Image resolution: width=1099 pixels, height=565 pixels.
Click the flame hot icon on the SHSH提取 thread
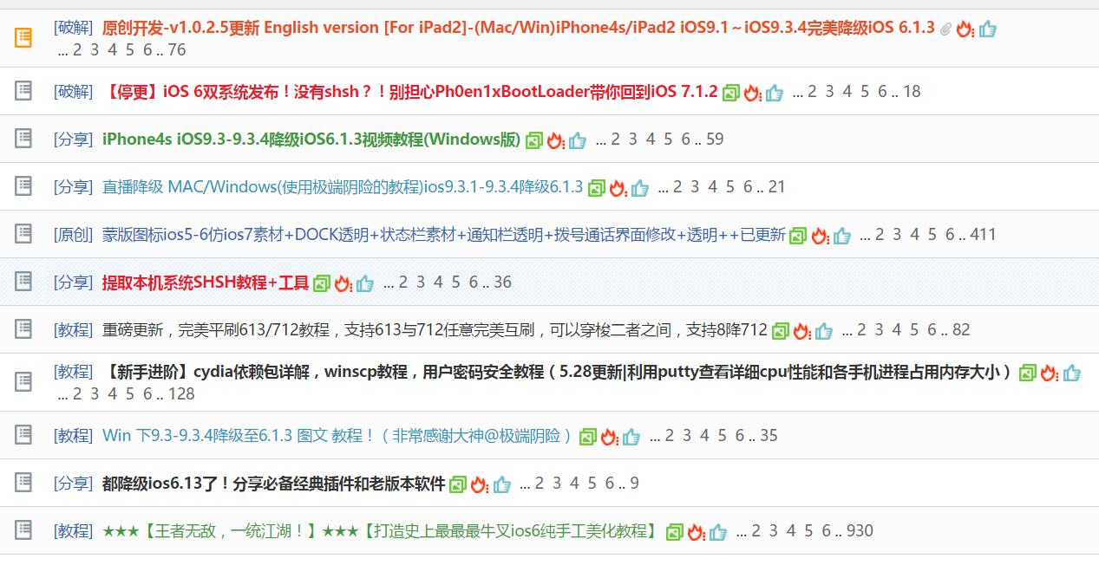click(x=343, y=282)
